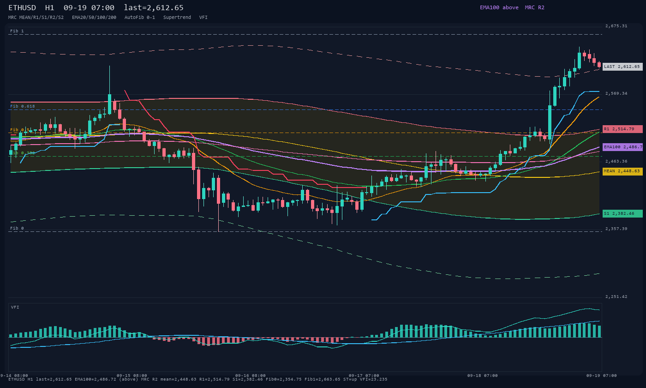646x388 pixels.
Task: Select 'VFI' in the indicator legend row
Action: [x=203, y=17]
